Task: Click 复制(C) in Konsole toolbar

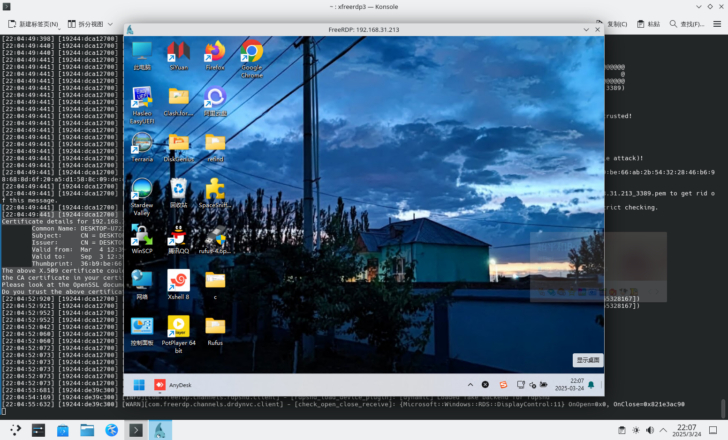Action: tap(612, 24)
